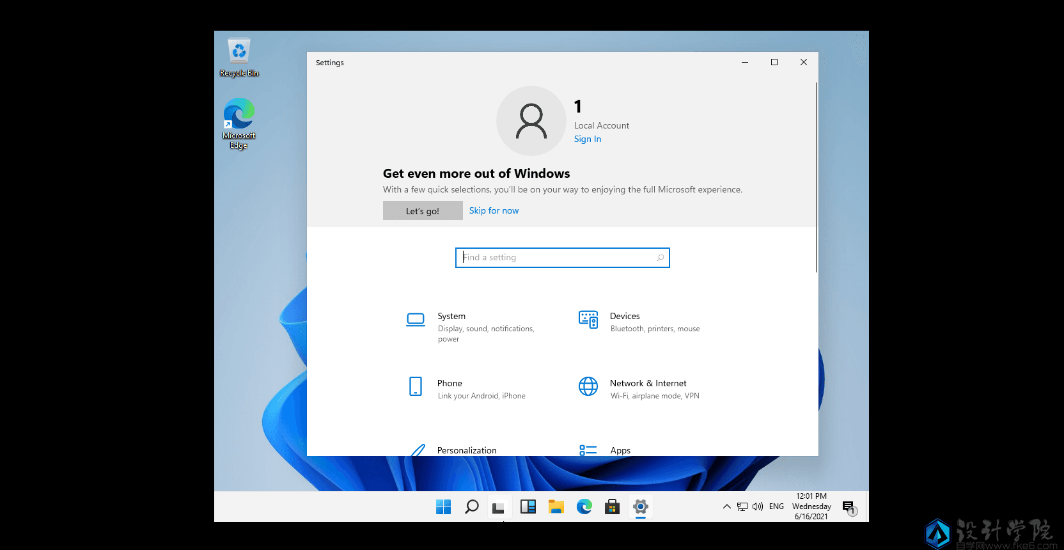1064x550 pixels.
Task: Open the Apps list icon
Action: (588, 450)
